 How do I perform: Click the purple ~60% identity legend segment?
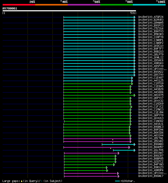pyautogui.click(x=84, y=5)
